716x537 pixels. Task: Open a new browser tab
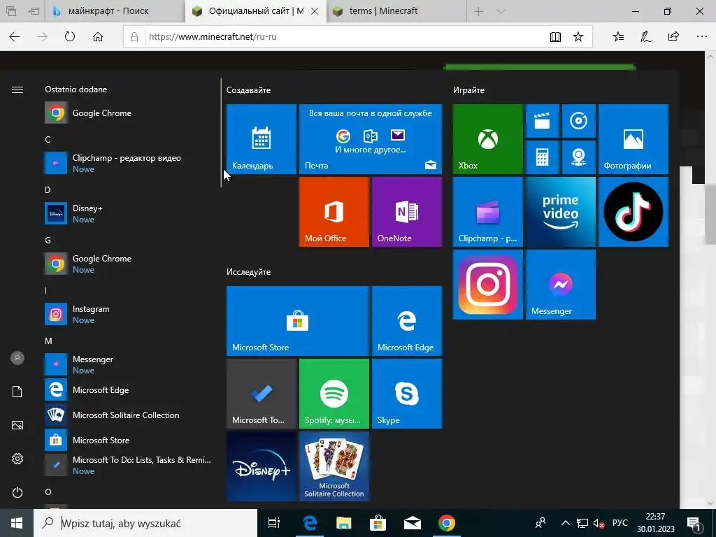(478, 11)
